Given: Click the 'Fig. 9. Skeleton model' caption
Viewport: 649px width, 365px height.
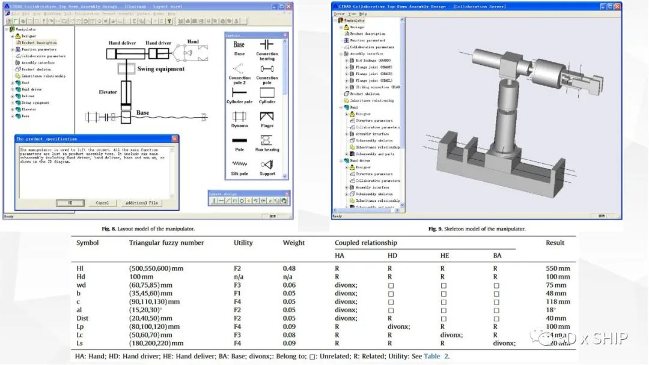Looking at the screenshot, I should (x=477, y=229).
